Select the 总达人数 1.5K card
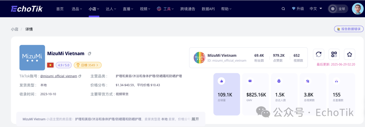This screenshot has height=127, width=365. click(x=284, y=94)
